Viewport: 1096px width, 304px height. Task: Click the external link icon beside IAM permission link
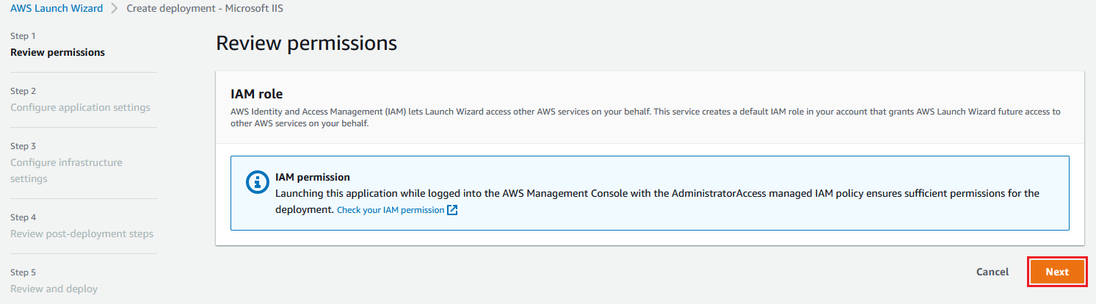[x=452, y=210]
